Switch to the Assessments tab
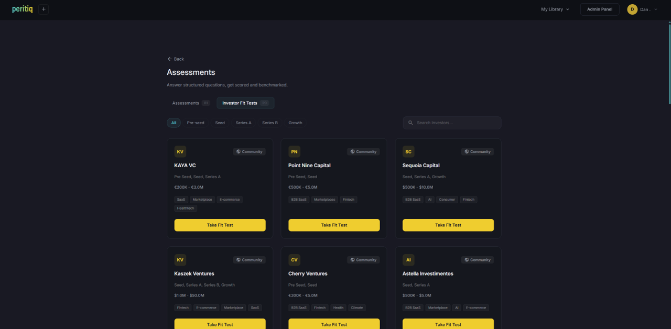This screenshot has width=671, height=329. (x=191, y=103)
